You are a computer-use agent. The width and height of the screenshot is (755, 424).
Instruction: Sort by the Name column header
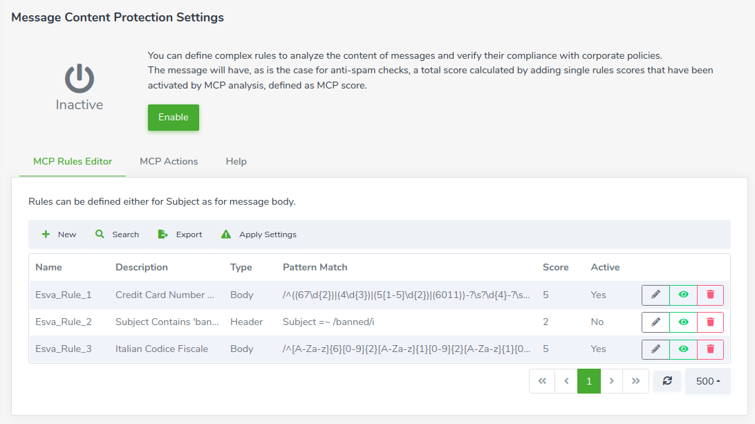(x=48, y=268)
